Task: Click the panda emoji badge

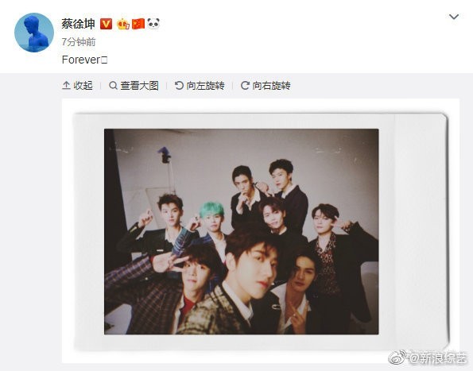Action: [x=153, y=23]
